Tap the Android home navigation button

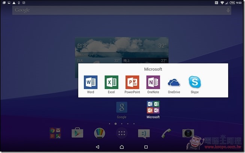click(x=122, y=147)
